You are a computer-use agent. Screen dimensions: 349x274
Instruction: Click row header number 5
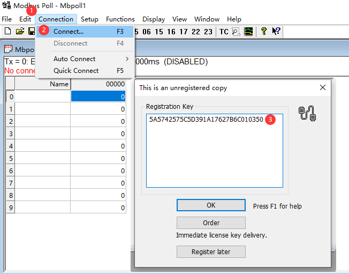(x=11, y=158)
